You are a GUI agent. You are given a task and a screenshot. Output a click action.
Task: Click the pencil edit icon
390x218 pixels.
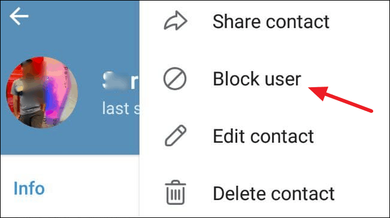pyautogui.click(x=176, y=136)
